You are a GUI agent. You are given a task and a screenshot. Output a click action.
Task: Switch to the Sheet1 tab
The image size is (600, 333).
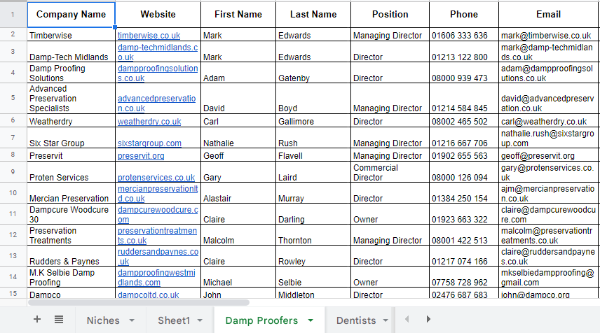pos(174,320)
